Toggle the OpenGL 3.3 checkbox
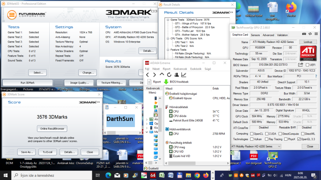Image resolution: width=321 pixels, height=180 pixels. point(299,139)
